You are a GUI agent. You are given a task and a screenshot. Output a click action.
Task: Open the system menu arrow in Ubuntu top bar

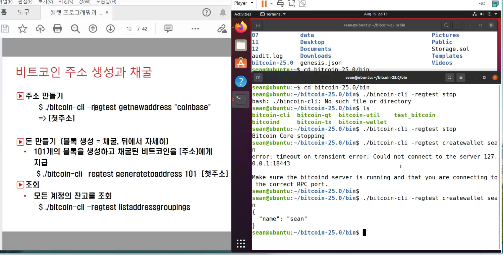pyautogui.click(x=496, y=14)
